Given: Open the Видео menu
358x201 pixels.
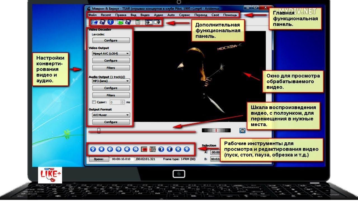Looking at the screenshot, I should (x=145, y=15).
